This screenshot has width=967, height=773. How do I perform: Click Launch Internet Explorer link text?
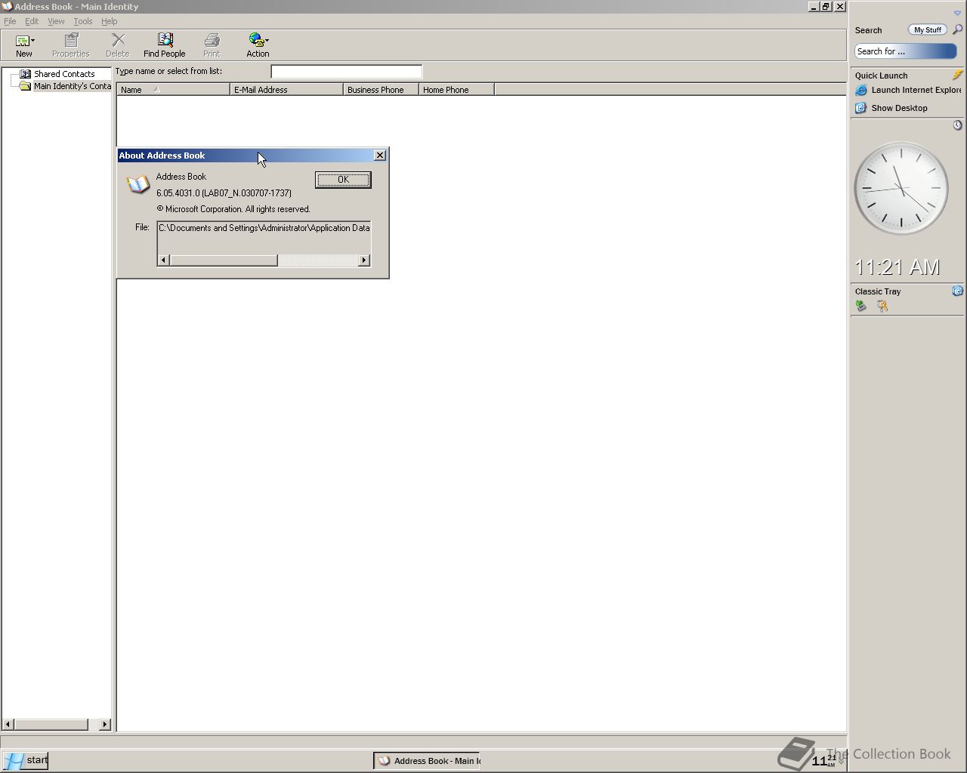(916, 90)
